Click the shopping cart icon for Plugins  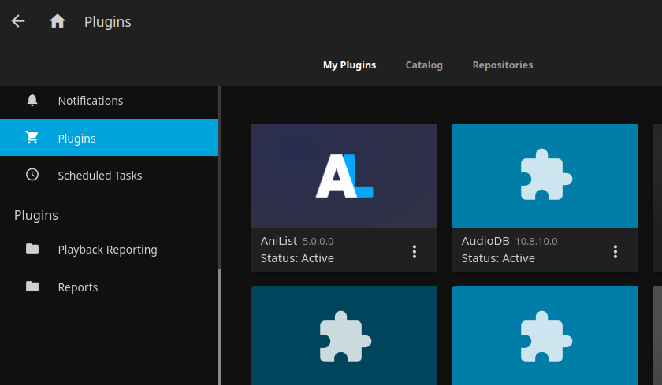pos(32,138)
